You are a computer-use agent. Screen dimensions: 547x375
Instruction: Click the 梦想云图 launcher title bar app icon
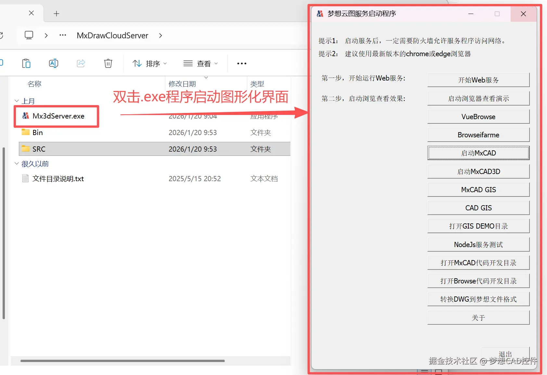(x=320, y=14)
